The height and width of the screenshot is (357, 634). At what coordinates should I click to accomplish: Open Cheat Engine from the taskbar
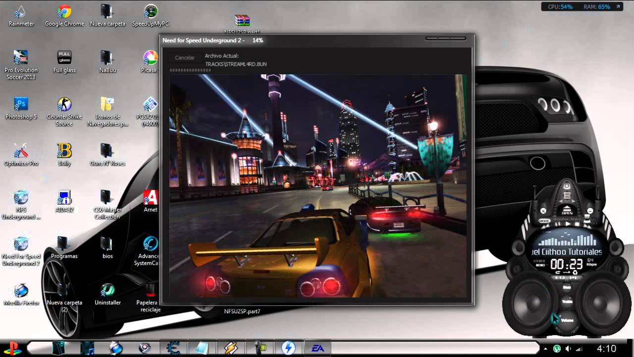174,348
